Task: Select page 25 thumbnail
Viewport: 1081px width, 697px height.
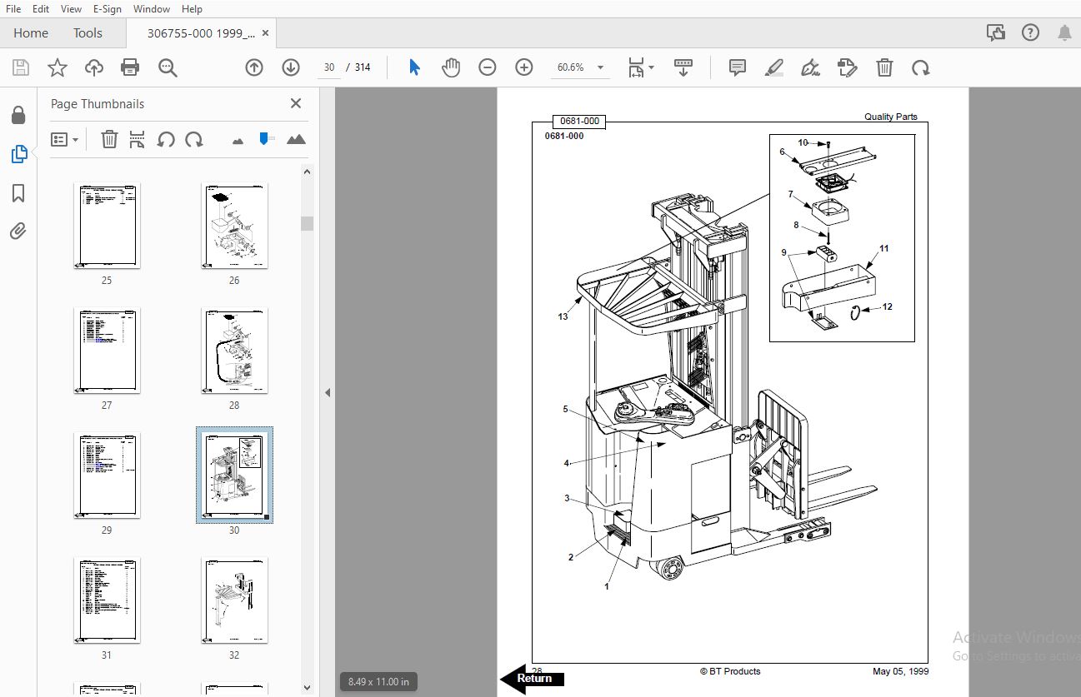Action: (107, 226)
